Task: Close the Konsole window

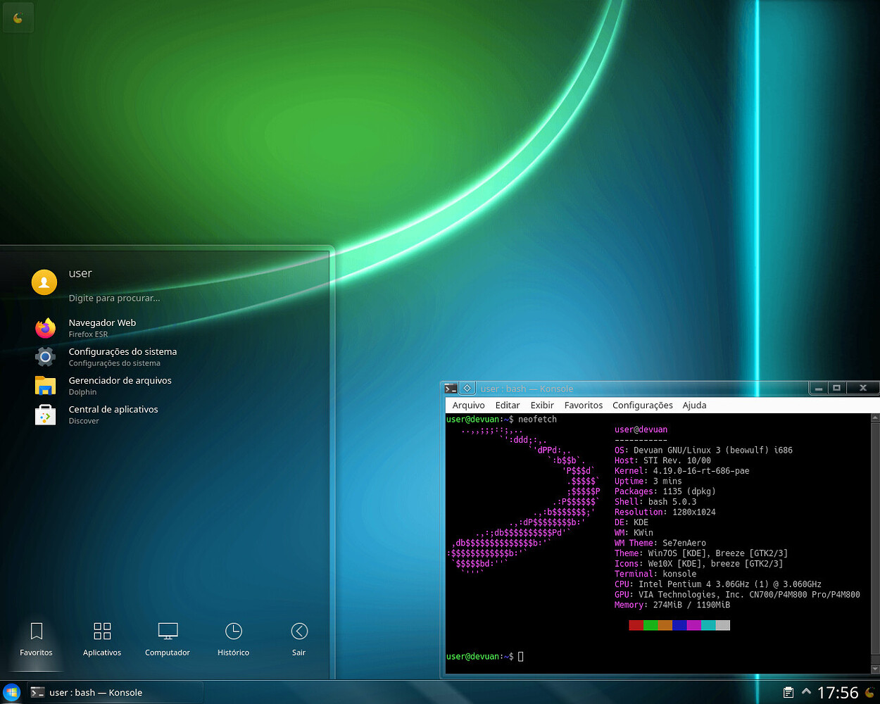Action: pos(862,388)
